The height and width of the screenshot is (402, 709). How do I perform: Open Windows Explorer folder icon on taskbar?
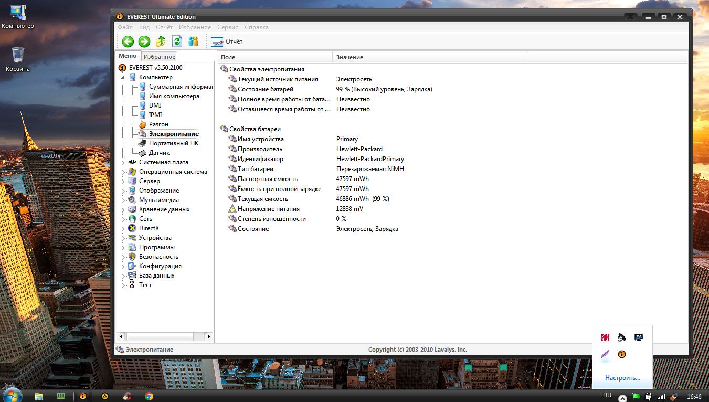[39, 396]
